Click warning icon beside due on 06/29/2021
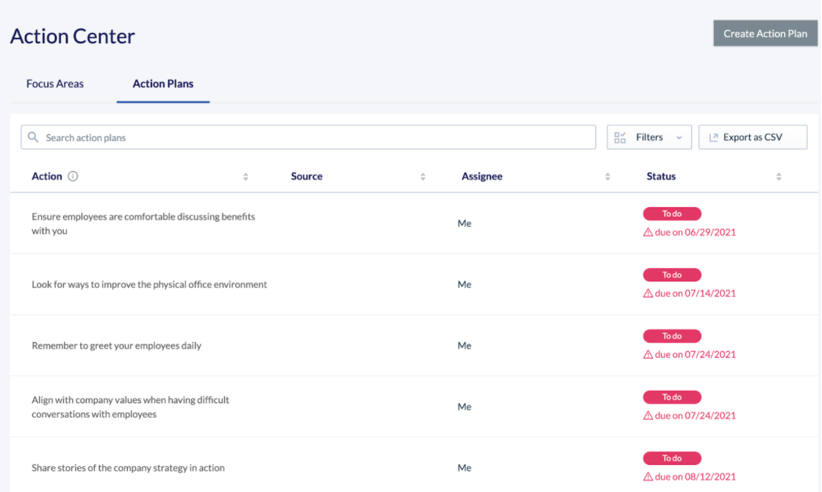 648,232
